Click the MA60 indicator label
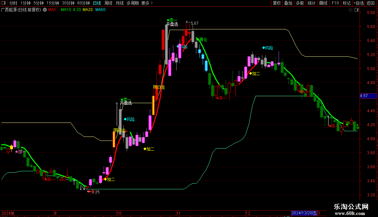This screenshot has width=378, height=217. [x=101, y=10]
